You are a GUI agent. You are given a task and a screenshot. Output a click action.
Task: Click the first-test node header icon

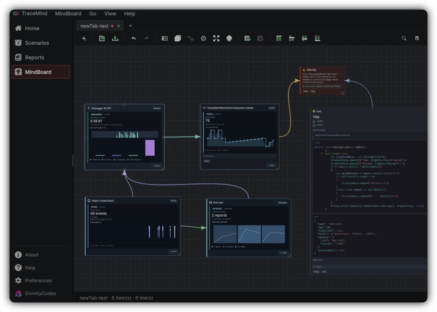tap(210, 202)
